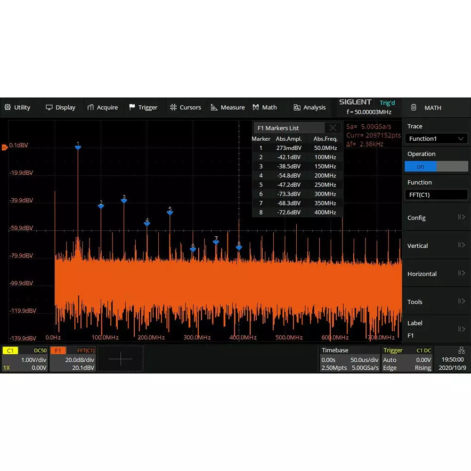Viewport: 471px width, 471px height.
Task: Click the MATH panel list icon
Action: [x=414, y=107]
